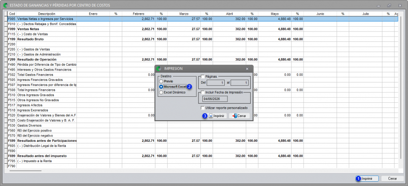408x186 pixels.
Task: Click the F790 code cell
Action: click(12, 166)
